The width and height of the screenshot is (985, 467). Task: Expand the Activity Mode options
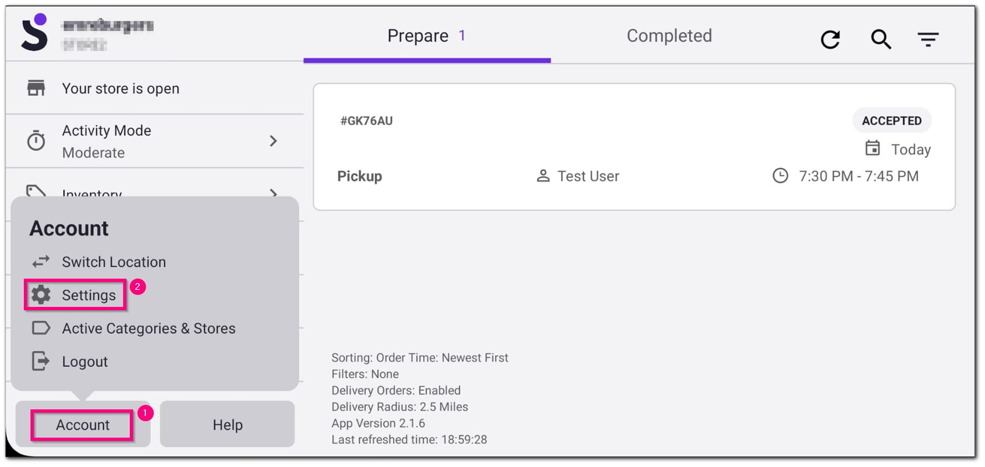click(273, 141)
